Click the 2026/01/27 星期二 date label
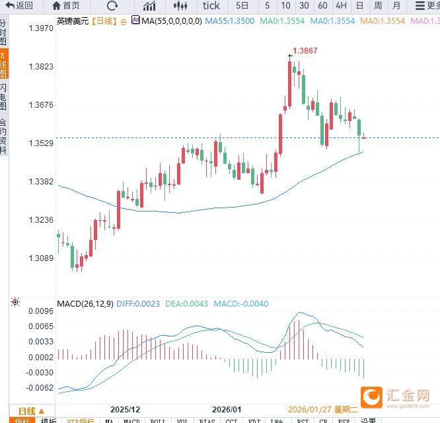 (x=323, y=410)
